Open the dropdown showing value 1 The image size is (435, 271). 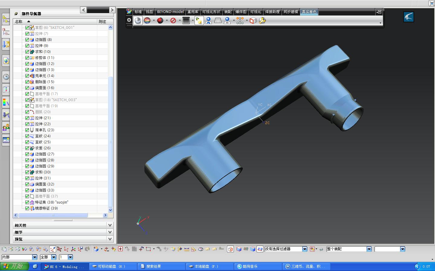[x=70, y=257]
